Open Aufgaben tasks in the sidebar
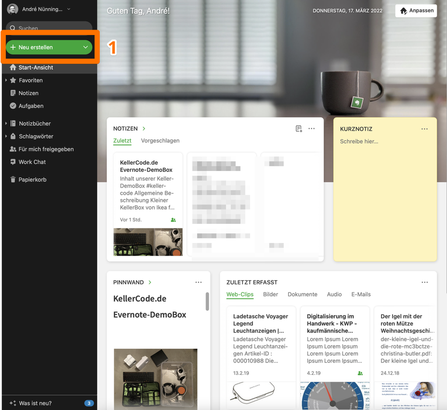447x410 pixels. tap(27, 106)
